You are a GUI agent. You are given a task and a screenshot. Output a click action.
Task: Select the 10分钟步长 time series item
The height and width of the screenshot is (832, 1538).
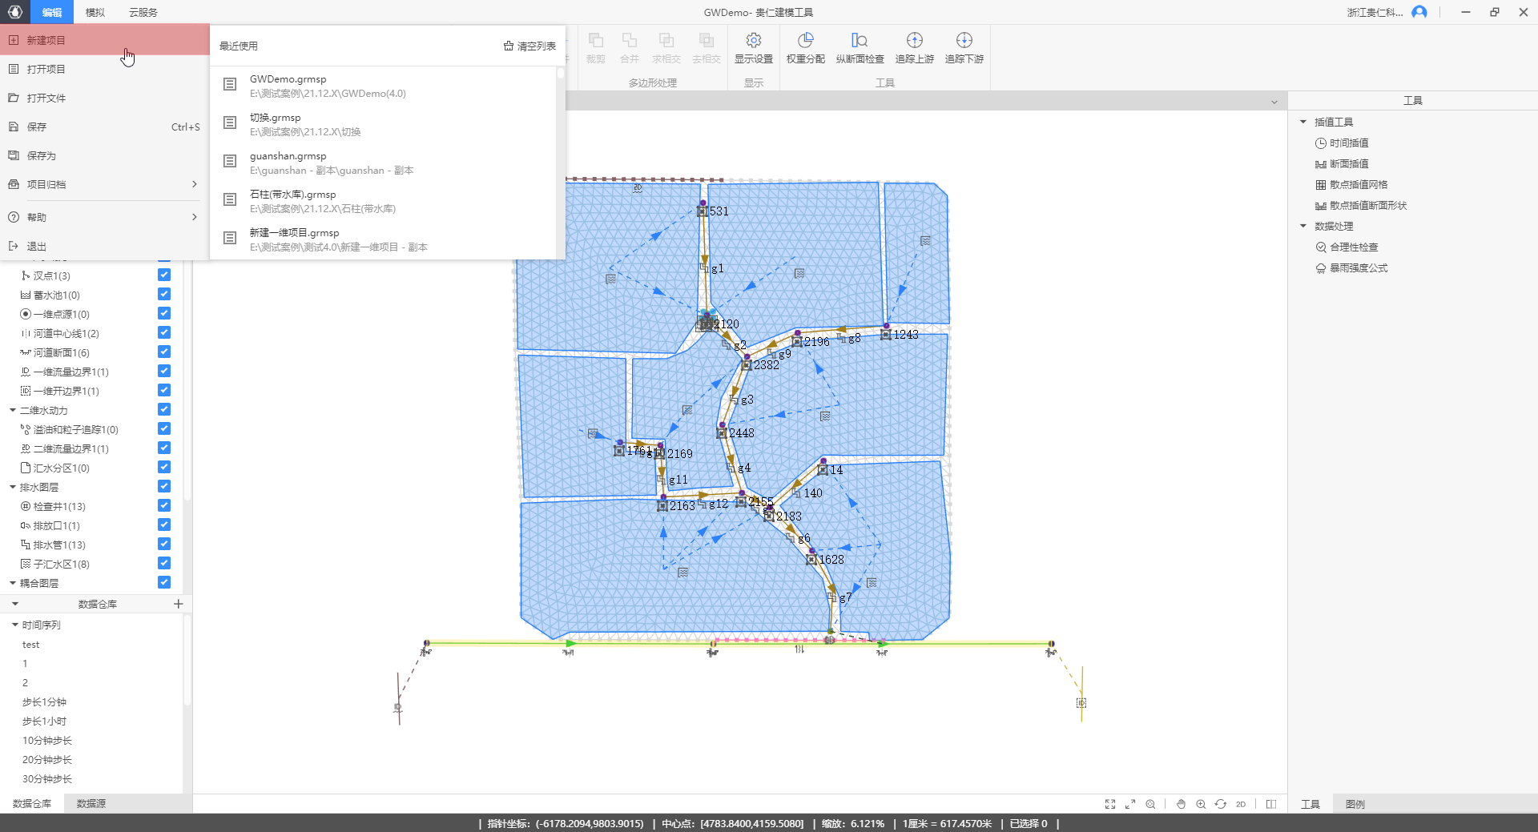coord(47,741)
